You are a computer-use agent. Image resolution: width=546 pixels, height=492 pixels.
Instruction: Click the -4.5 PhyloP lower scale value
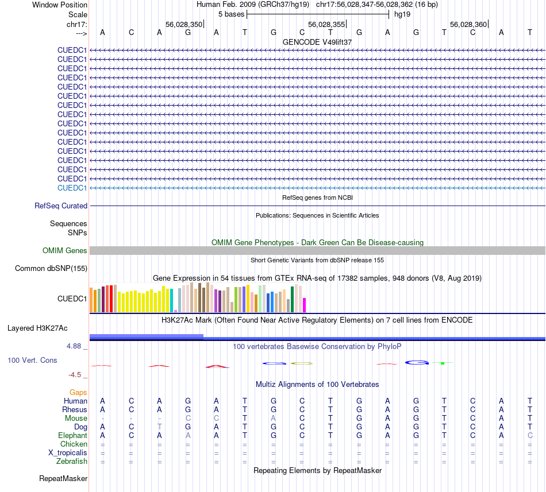pyautogui.click(x=75, y=375)
